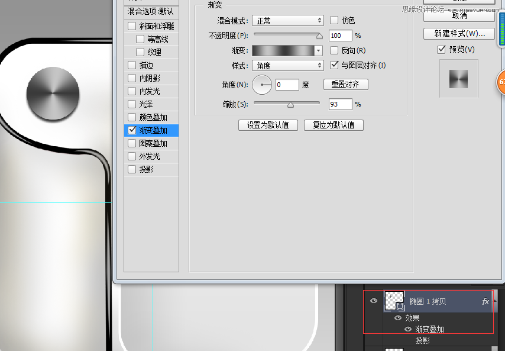Enable the 外发光 checkbox
This screenshot has width=505, height=351.
click(132, 156)
